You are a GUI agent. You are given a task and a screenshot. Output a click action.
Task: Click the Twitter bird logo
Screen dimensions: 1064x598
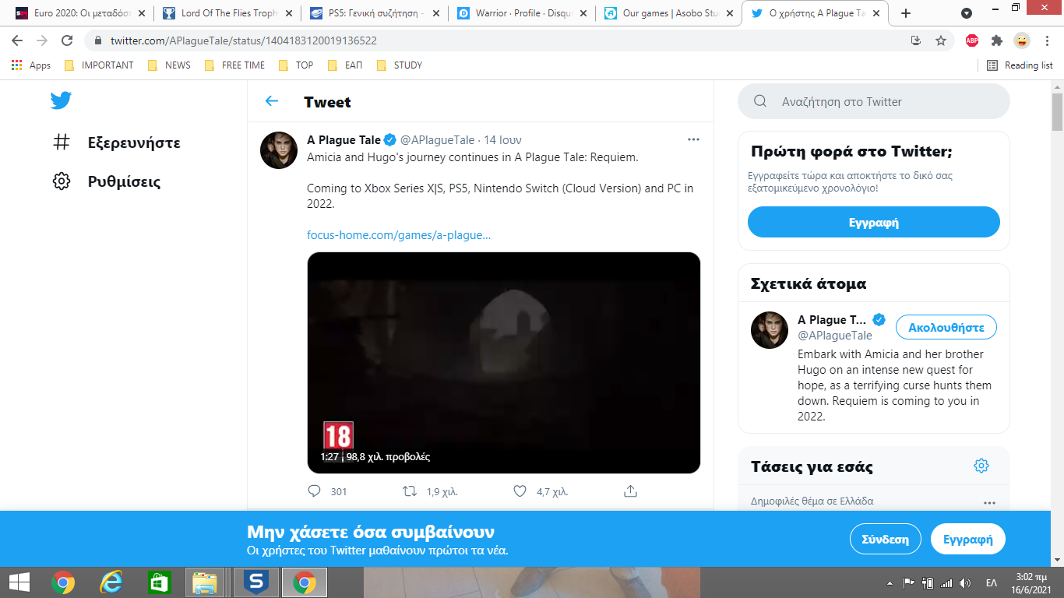pyautogui.click(x=61, y=100)
